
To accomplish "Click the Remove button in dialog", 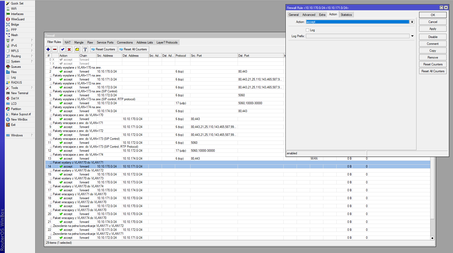I will (433, 58).
